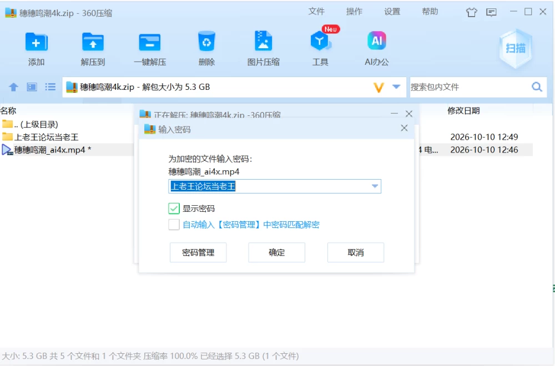This screenshot has height=366, width=555.
Task: Open the feedback message icon in title bar
Action: coord(491,12)
